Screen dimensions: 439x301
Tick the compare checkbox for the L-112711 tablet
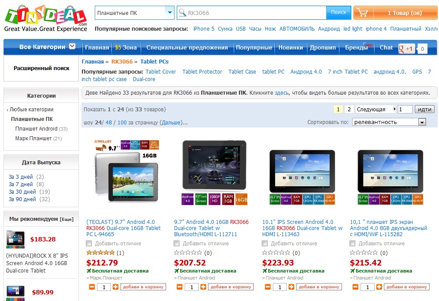[177, 243]
